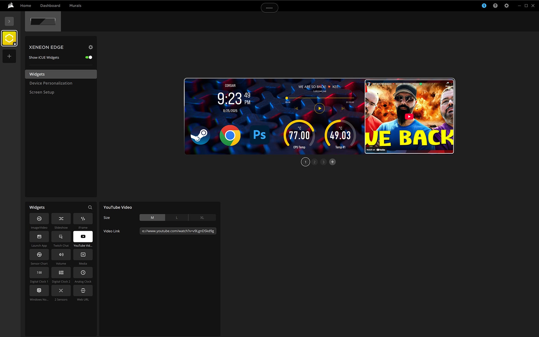Open Device Personalization section
539x337 pixels.
click(51, 83)
